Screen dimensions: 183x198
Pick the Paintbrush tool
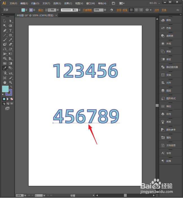tap(5, 40)
